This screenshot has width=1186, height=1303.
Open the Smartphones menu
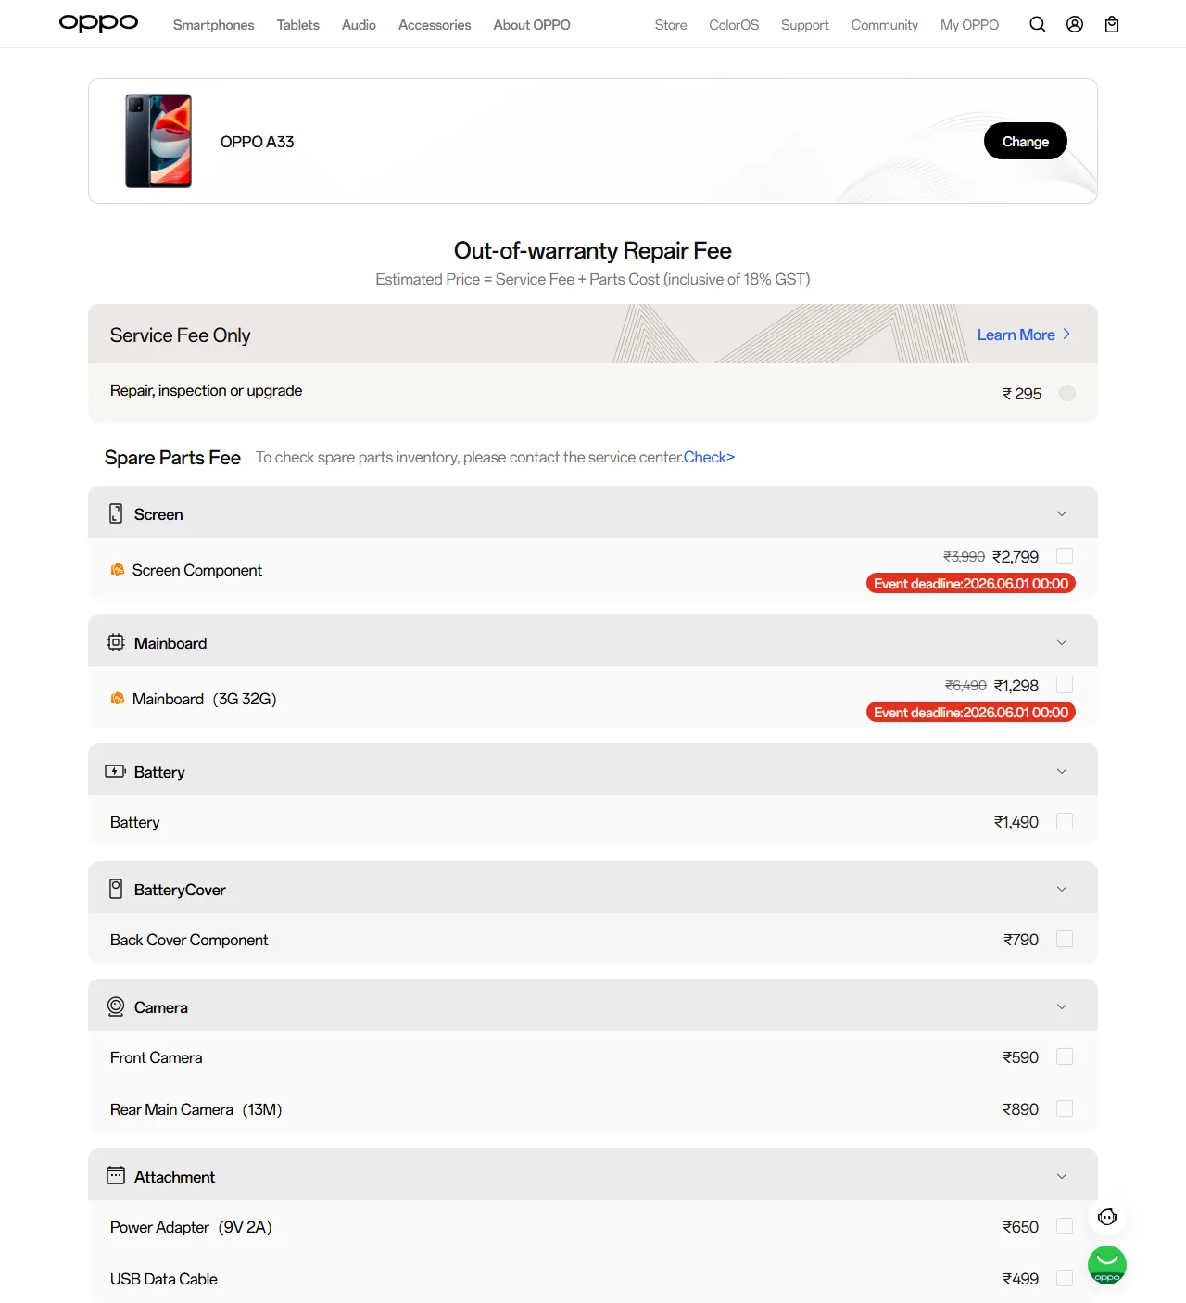click(x=213, y=25)
